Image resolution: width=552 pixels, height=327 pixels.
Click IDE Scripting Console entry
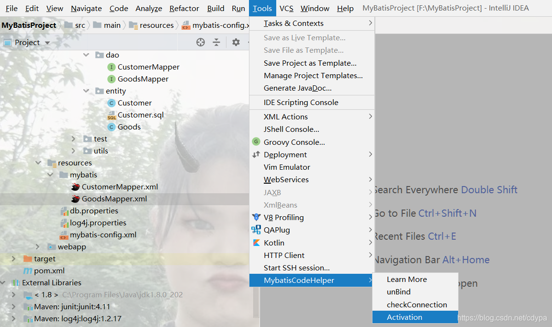click(x=312, y=102)
